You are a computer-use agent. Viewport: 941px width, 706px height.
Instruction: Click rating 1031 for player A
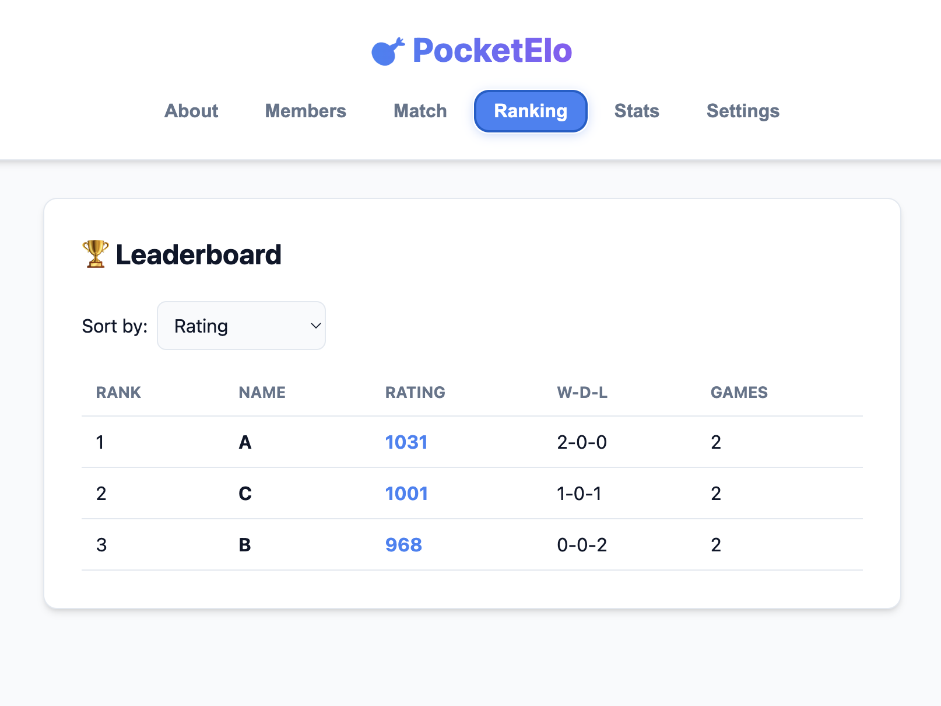point(406,442)
